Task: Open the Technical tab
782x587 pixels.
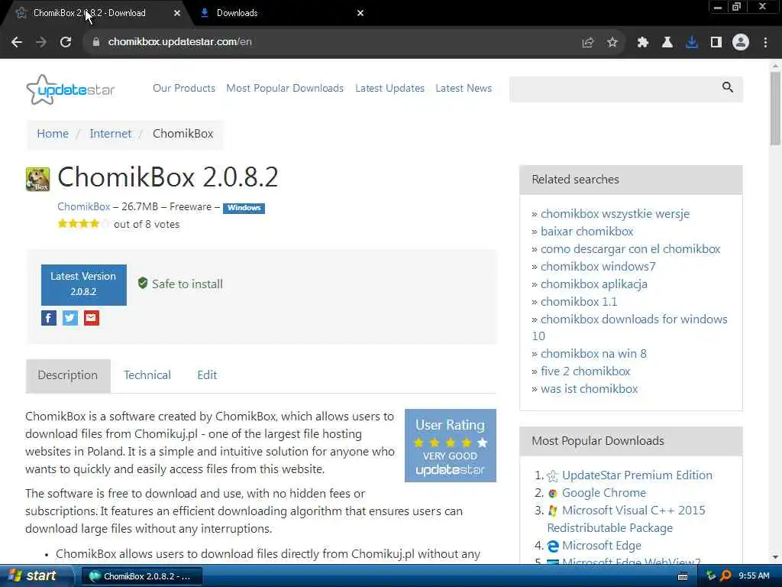Action: (147, 375)
